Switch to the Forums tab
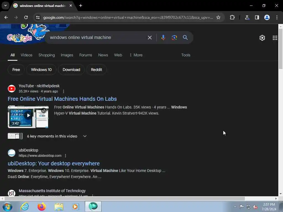Image resolution: width=283 pixels, height=212 pixels. coord(86,55)
